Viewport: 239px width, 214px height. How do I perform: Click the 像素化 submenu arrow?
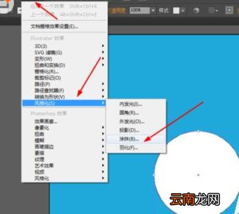tap(103, 127)
